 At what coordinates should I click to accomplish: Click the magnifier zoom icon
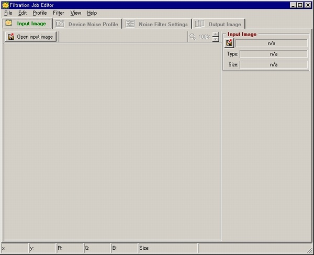193,37
